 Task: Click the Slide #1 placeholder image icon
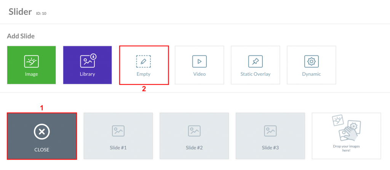coord(118,131)
